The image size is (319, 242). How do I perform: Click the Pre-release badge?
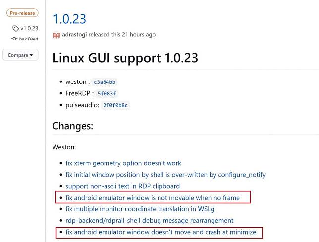pos(22,13)
